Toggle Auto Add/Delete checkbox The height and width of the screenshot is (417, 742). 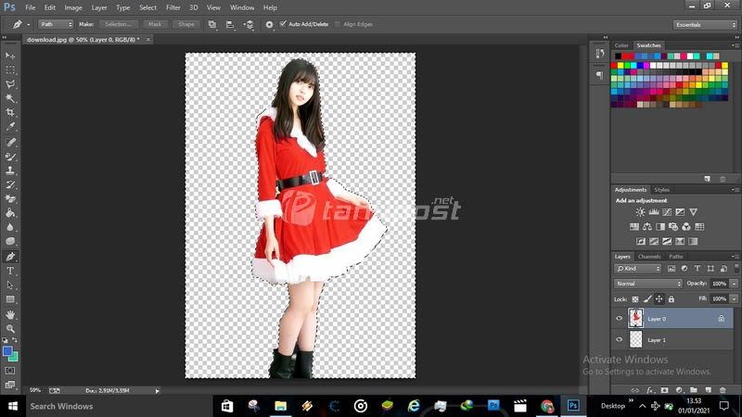[x=283, y=24]
